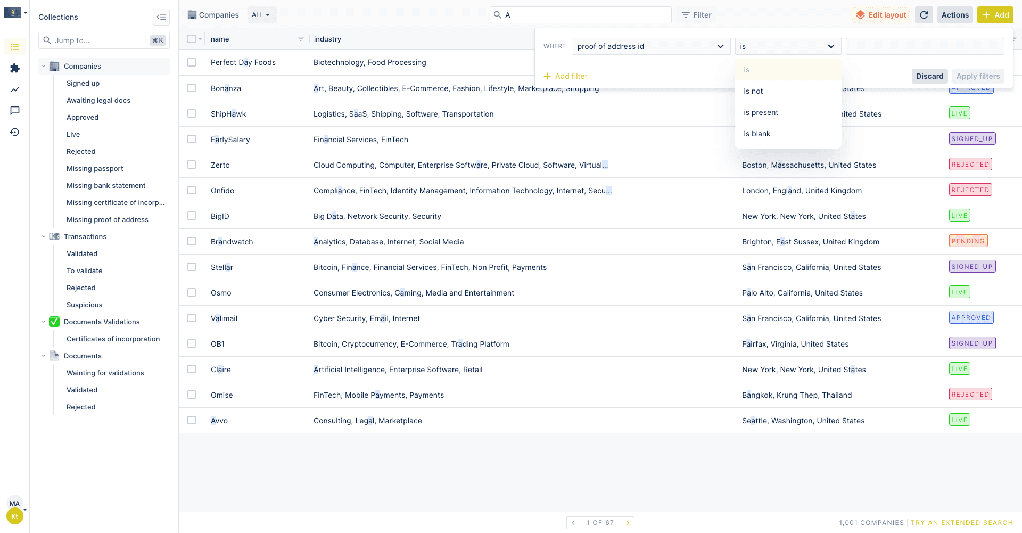Image resolution: width=1022 pixels, height=533 pixels.
Task: Click the Companies building icon in sidebar
Action: pyautogui.click(x=54, y=66)
